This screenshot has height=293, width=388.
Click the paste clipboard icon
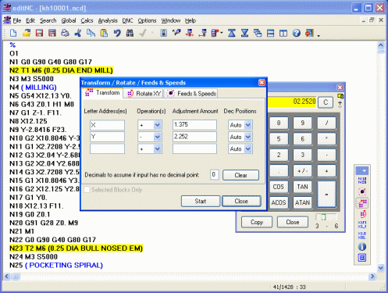tap(104, 33)
